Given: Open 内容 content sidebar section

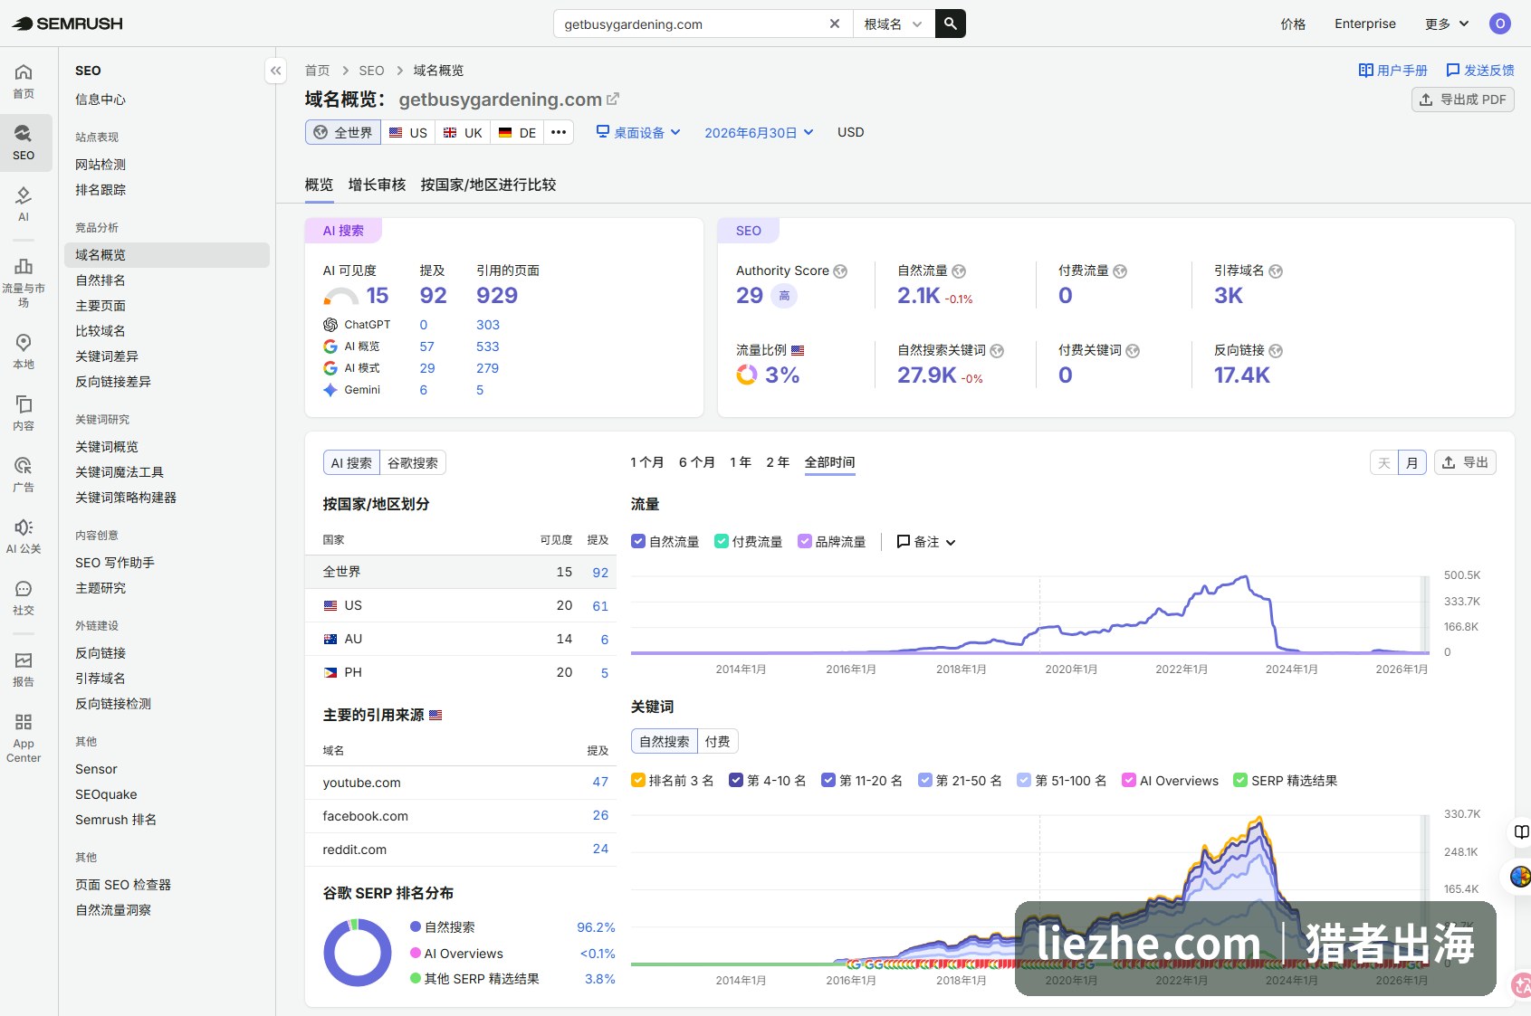Looking at the screenshot, I should tap(24, 413).
